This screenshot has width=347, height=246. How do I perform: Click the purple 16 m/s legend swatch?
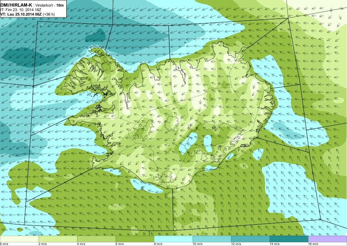click(x=328, y=239)
